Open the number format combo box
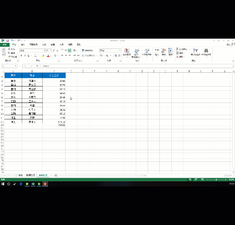 [110, 51]
